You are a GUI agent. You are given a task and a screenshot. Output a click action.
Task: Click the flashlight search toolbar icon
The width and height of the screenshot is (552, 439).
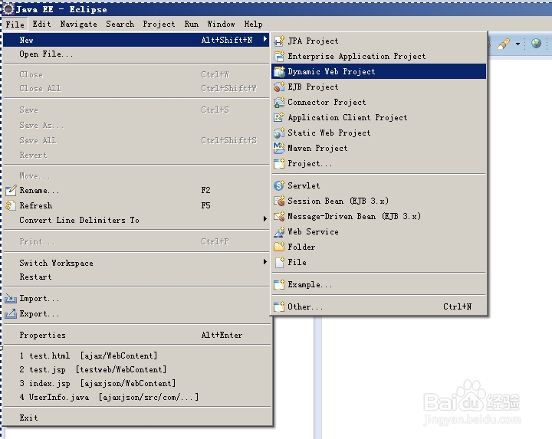click(x=504, y=44)
